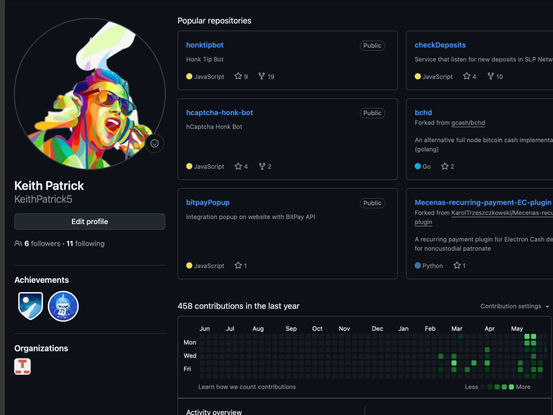
Task: Click the Achievements heading link
Action: pyautogui.click(x=41, y=280)
